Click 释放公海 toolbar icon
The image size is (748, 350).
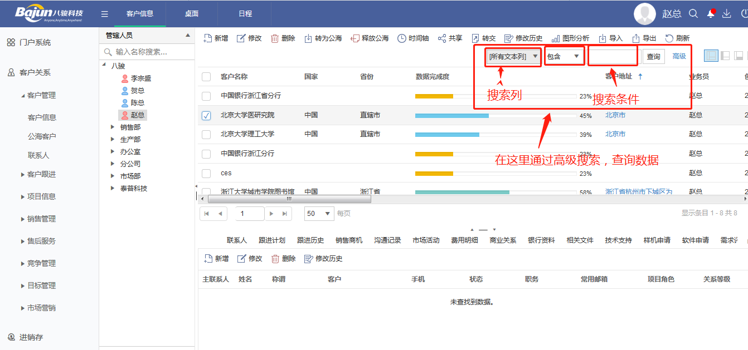355,38
